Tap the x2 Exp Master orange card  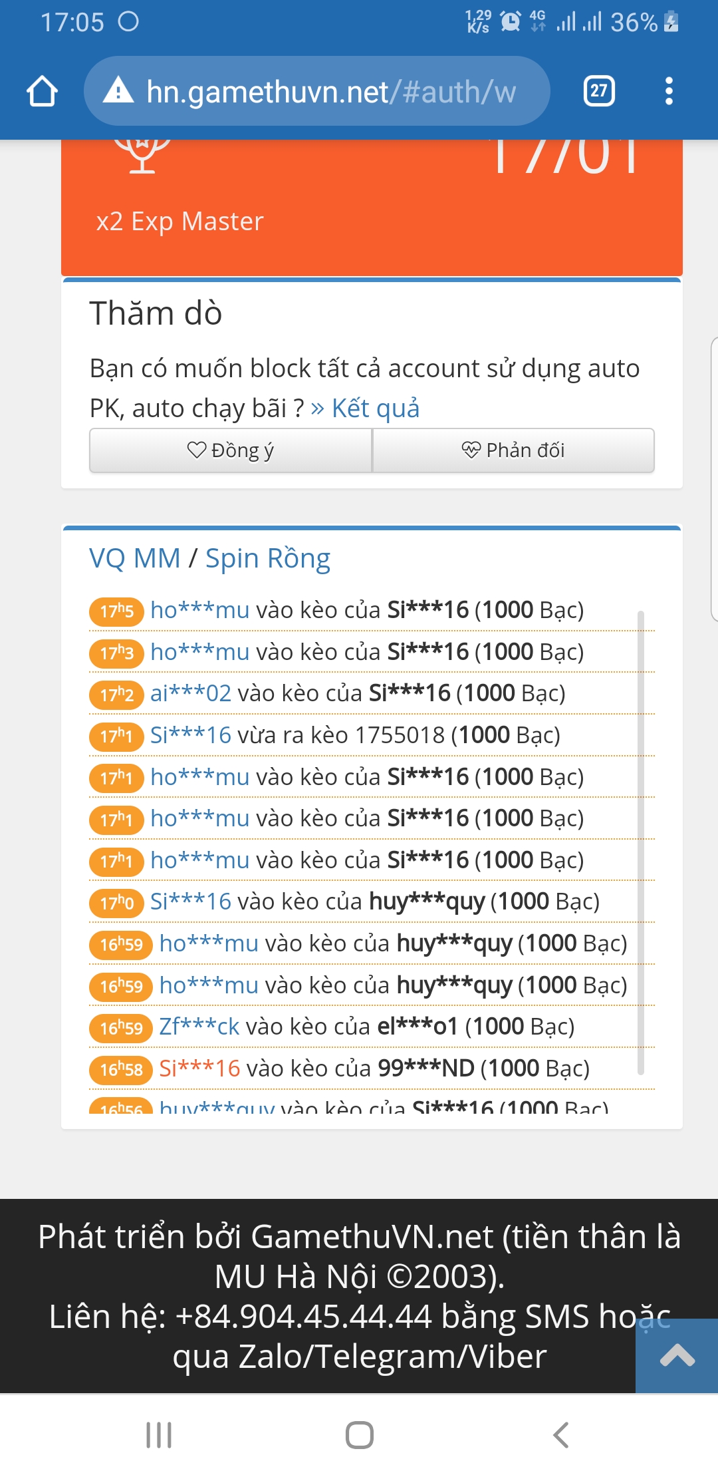pyautogui.click(x=372, y=213)
